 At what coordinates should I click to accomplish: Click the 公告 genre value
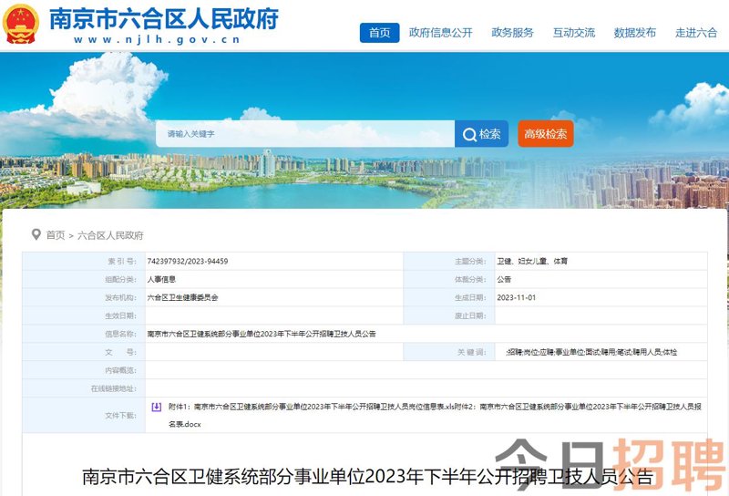(504, 279)
